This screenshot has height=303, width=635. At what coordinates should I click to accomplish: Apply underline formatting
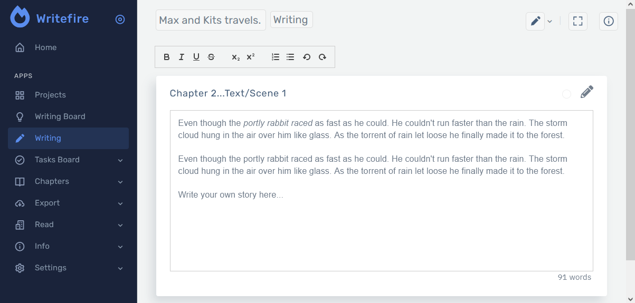click(196, 57)
